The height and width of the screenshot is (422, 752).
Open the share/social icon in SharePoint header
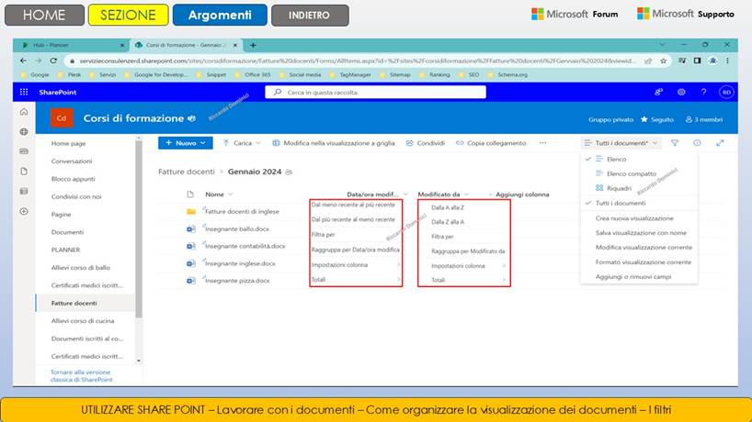658,92
